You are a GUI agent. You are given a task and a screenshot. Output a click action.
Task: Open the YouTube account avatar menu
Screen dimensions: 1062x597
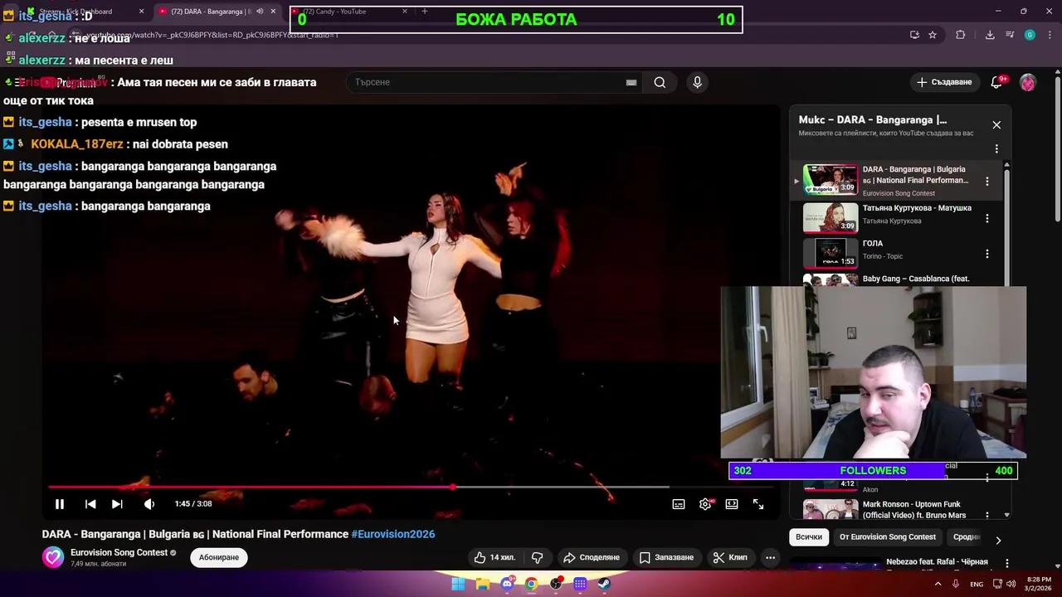[x=1028, y=82]
